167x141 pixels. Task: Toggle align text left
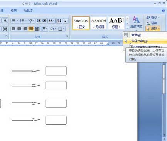point(13,29)
